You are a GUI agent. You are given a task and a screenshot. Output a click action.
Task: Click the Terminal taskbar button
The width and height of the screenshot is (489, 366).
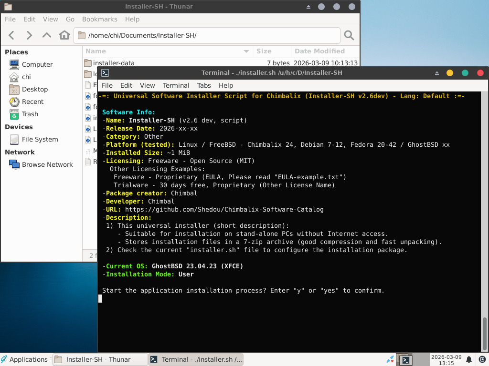196,359
